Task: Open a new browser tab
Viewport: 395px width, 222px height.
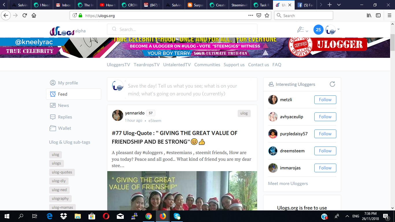Action: tap(330, 5)
